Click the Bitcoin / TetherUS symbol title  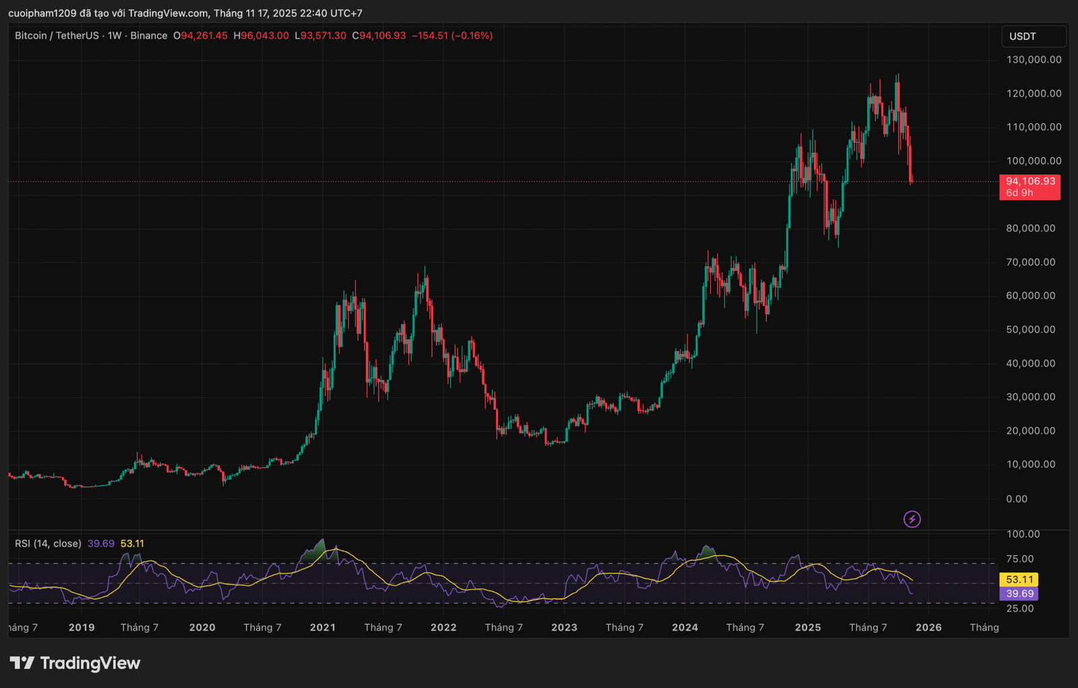pos(57,36)
